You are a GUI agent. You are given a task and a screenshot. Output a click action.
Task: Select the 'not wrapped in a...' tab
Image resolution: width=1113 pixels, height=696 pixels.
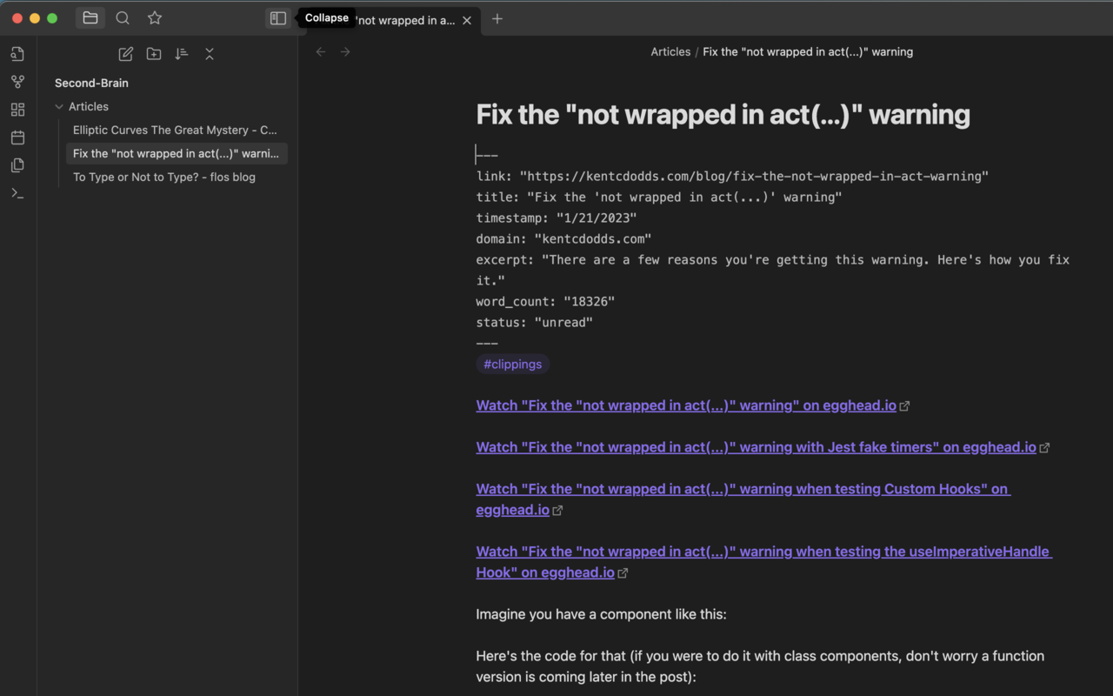(x=404, y=20)
